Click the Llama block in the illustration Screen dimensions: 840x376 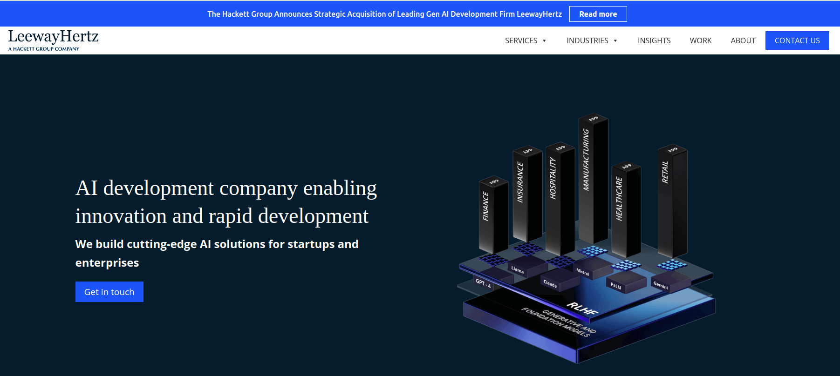526,266
